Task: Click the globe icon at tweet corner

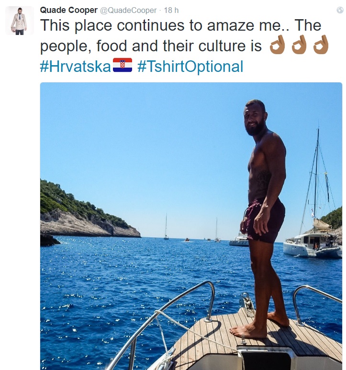Action: (340, 10)
